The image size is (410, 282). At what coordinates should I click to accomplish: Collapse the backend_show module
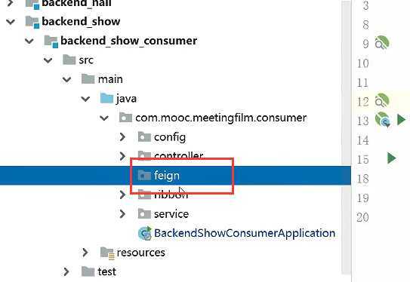pos(11,22)
